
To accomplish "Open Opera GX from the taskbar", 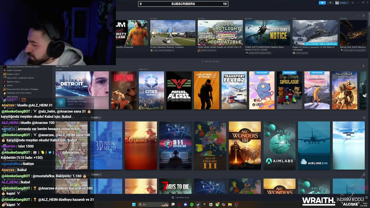I will (179, 205).
